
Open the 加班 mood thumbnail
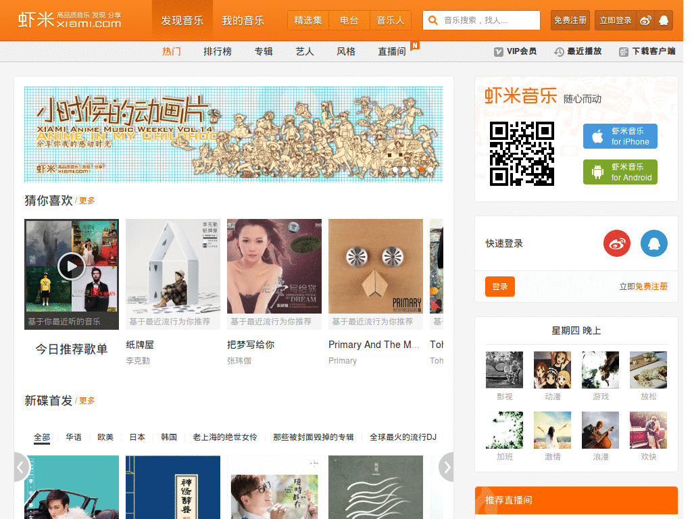coord(504,430)
